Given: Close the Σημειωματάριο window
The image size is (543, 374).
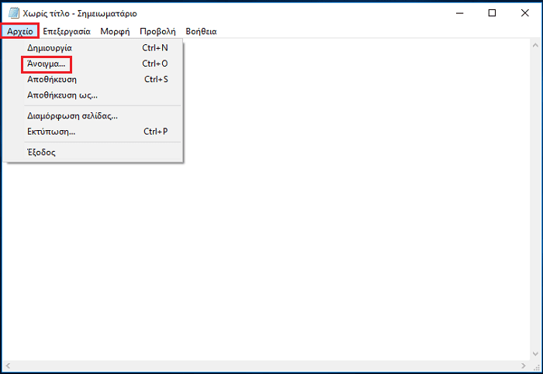Looking at the screenshot, I should 524,13.
